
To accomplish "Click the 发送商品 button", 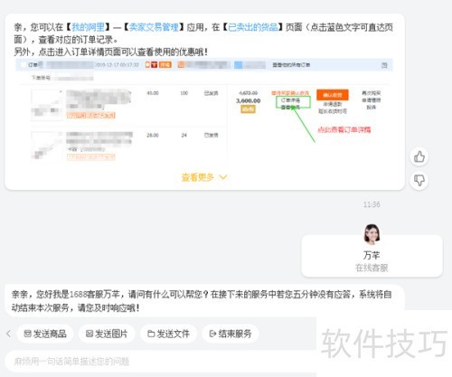I will coord(45,334).
